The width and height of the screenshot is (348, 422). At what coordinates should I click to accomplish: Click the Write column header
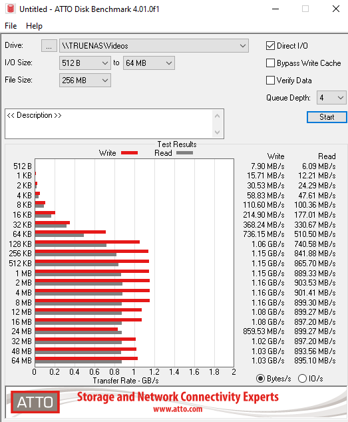pyautogui.click(x=275, y=156)
